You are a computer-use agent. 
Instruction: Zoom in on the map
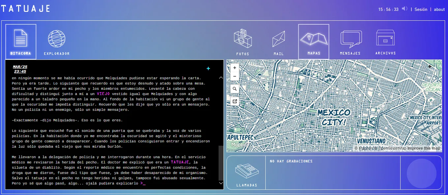235,68
